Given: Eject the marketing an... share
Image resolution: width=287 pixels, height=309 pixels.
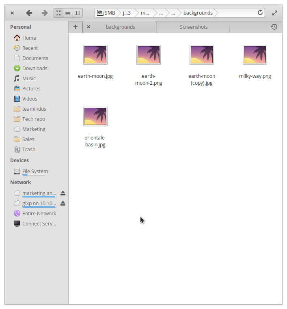Looking at the screenshot, I should (63, 193).
